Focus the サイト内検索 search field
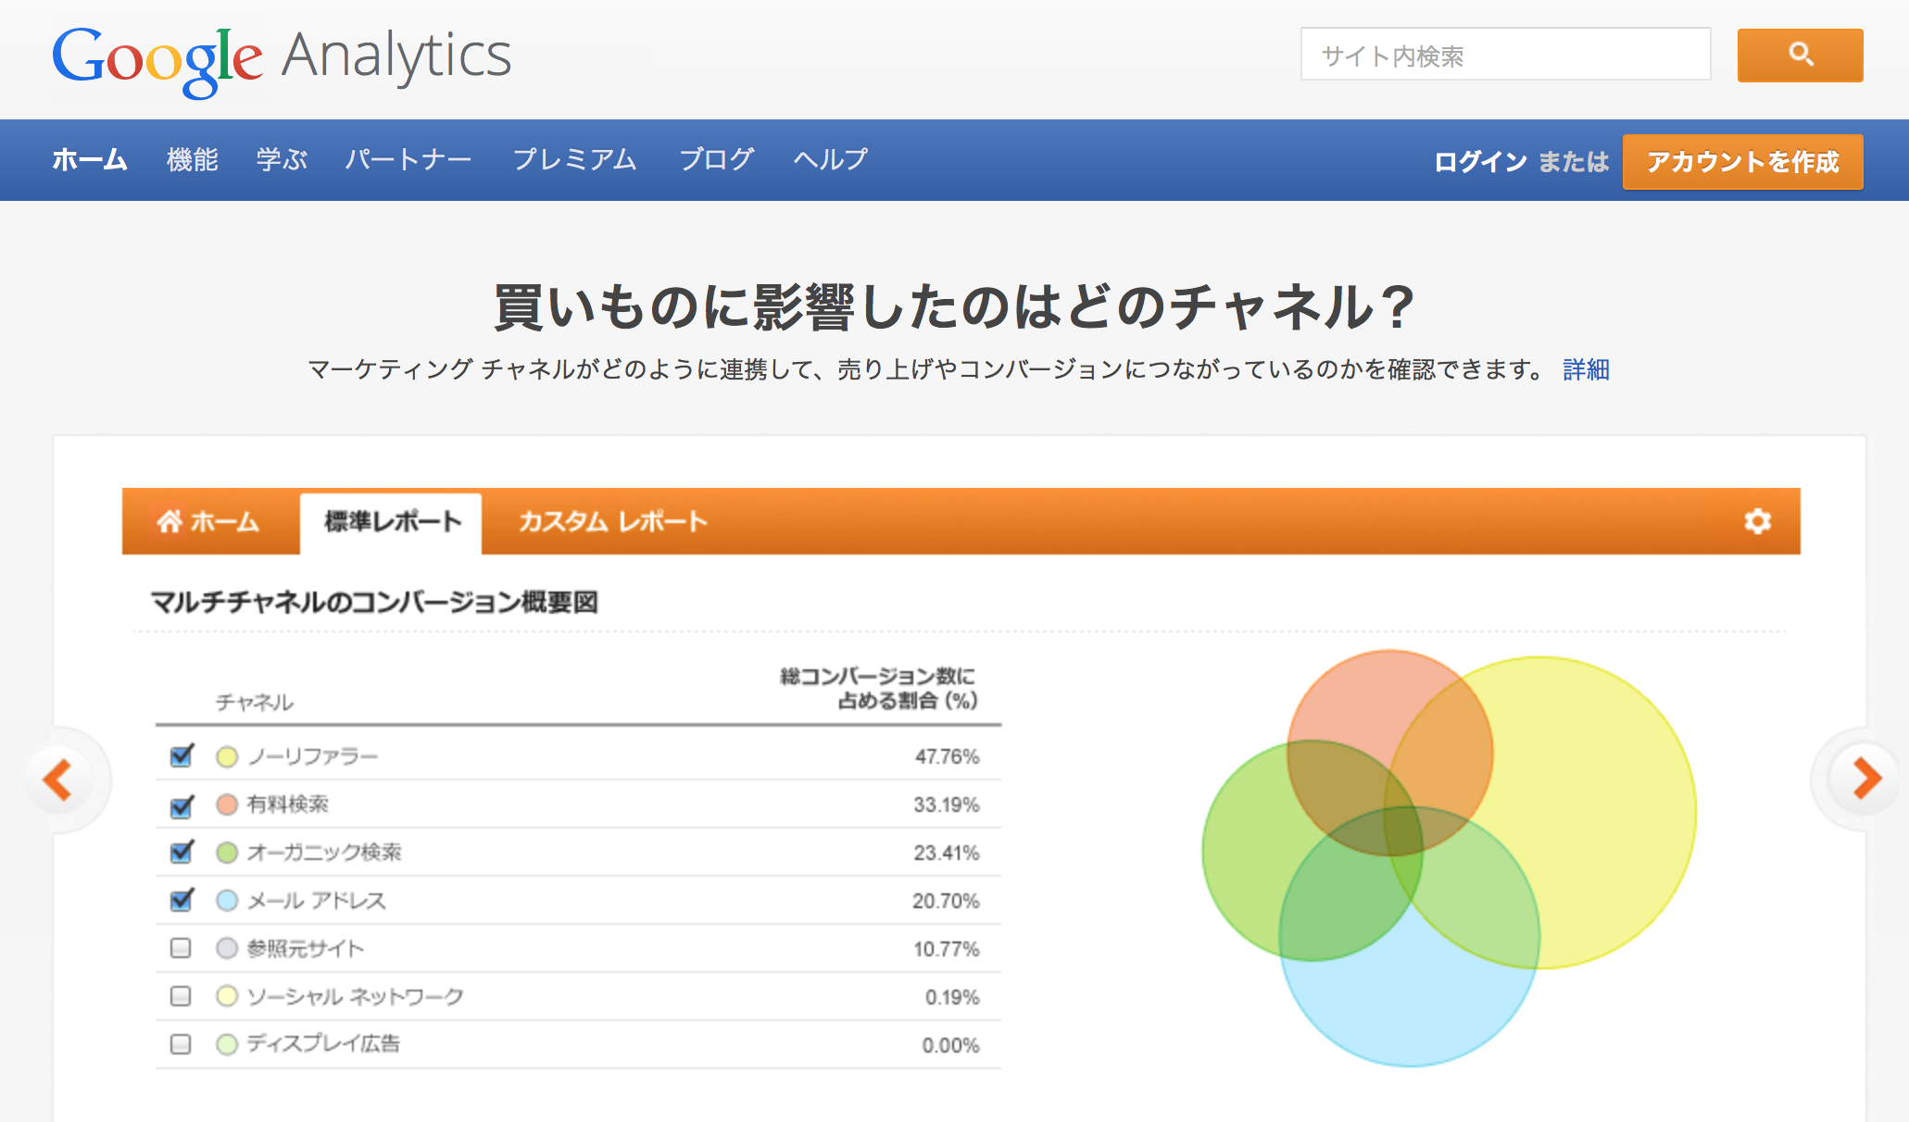 pyautogui.click(x=1505, y=55)
